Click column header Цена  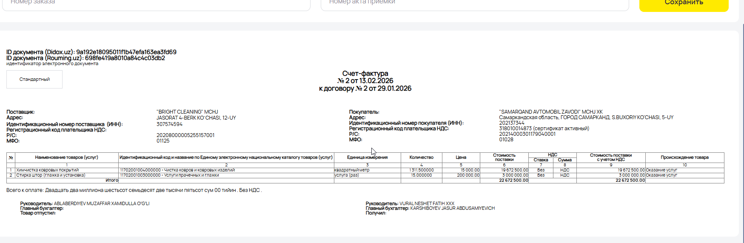pos(461,157)
